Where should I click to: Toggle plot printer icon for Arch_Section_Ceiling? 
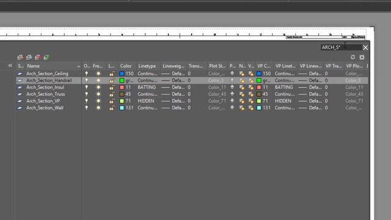(232, 73)
